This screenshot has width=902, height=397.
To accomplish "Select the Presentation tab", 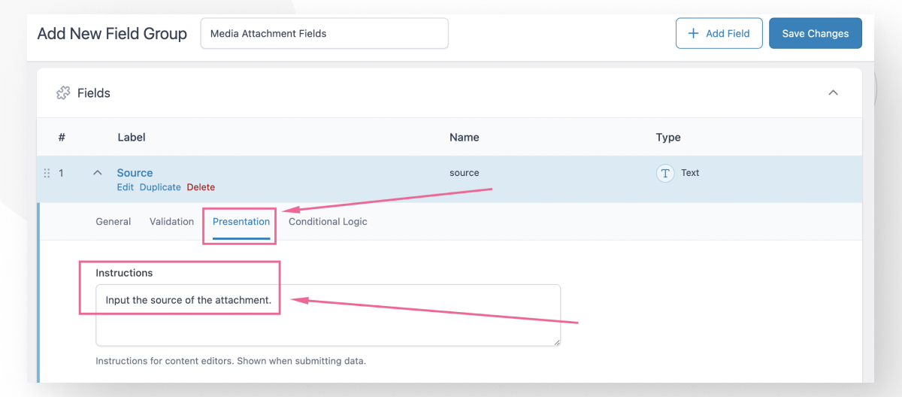I will coord(241,222).
